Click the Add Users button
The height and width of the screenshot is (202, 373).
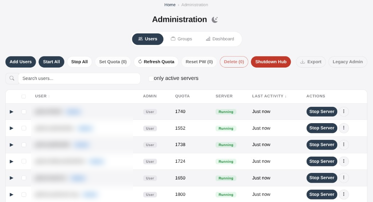21,62
